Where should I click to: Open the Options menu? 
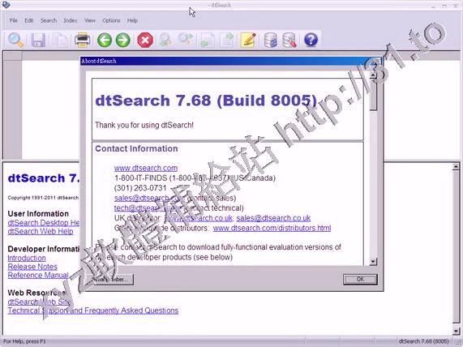[x=111, y=20]
